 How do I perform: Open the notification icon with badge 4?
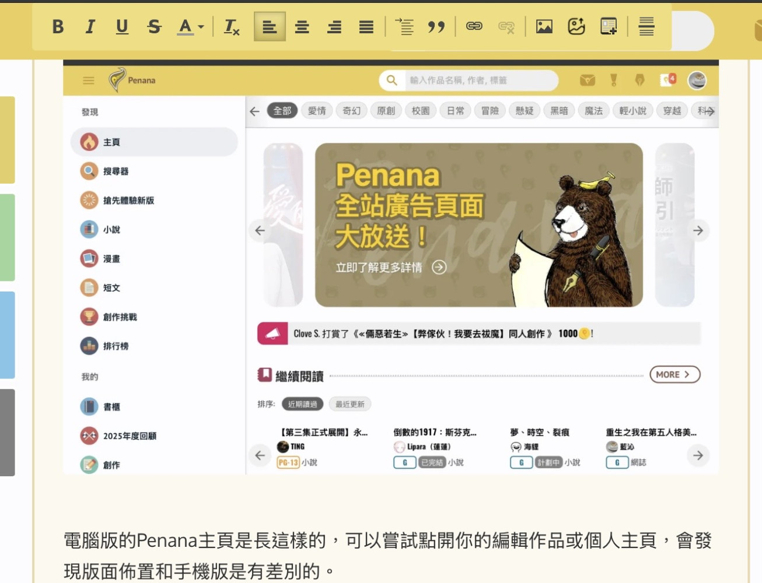(x=668, y=80)
